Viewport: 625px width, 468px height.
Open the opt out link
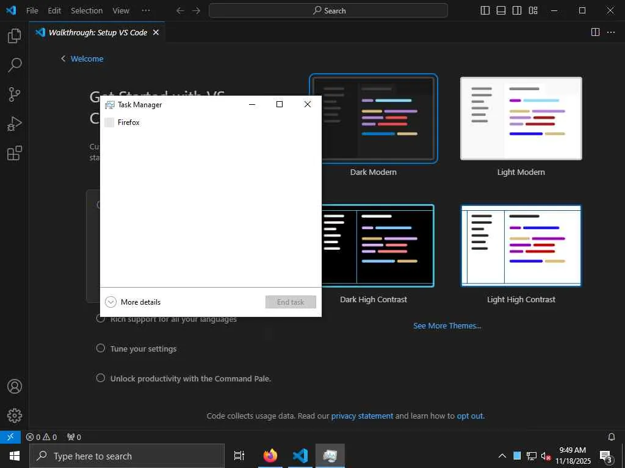coord(470,416)
